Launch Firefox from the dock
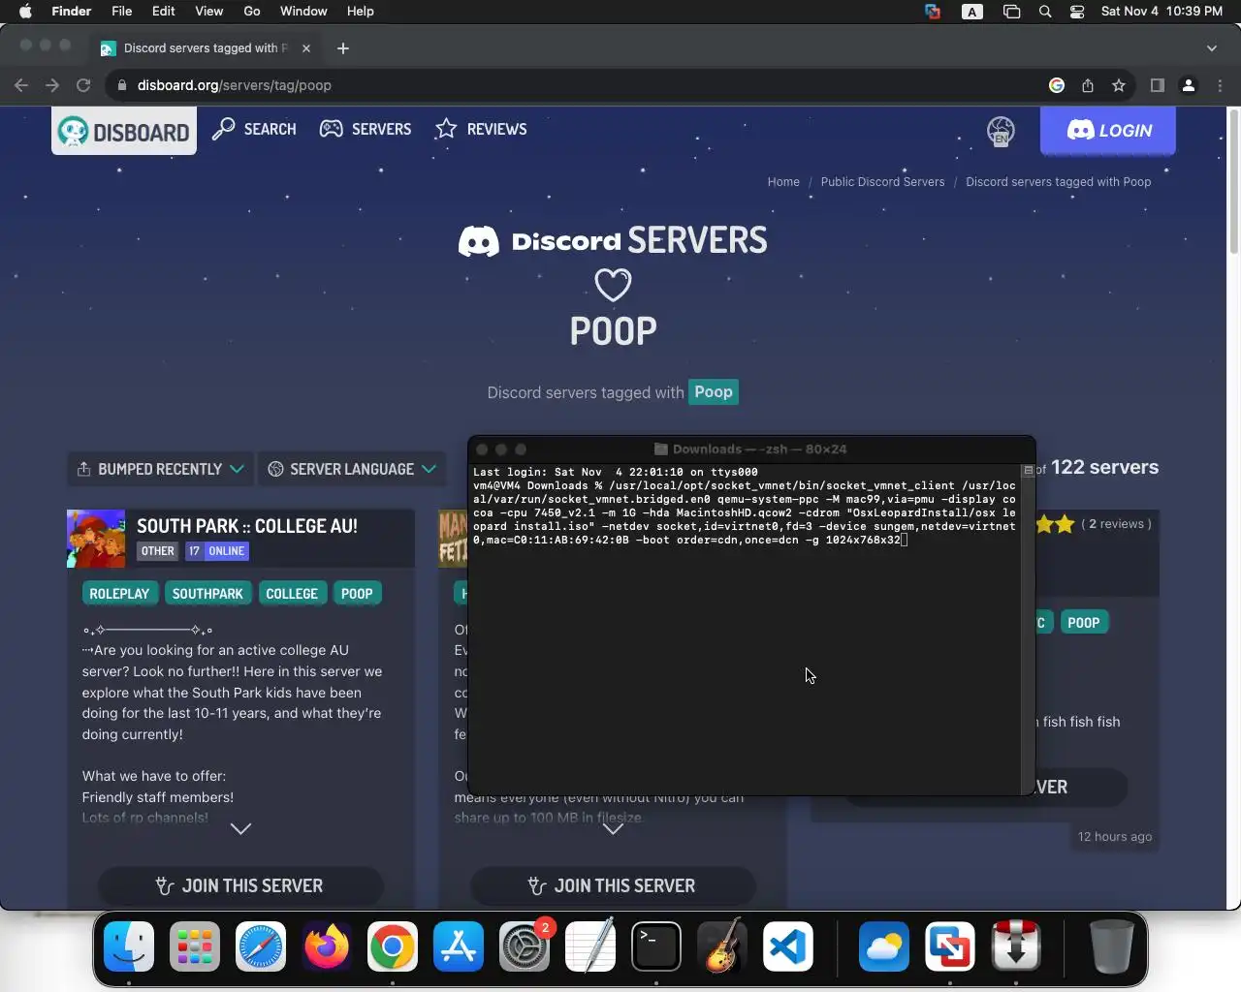 (327, 946)
